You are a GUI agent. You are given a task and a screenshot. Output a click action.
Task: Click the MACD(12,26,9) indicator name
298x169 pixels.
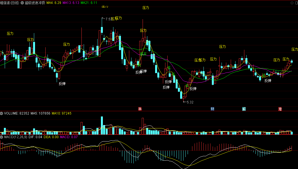(16, 137)
